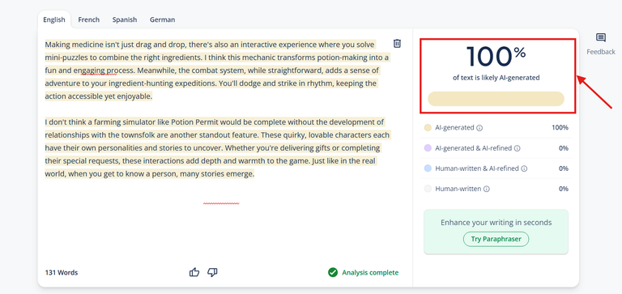Click info icon next to AI-generated
Screen dimensions: 622x294
click(479, 128)
